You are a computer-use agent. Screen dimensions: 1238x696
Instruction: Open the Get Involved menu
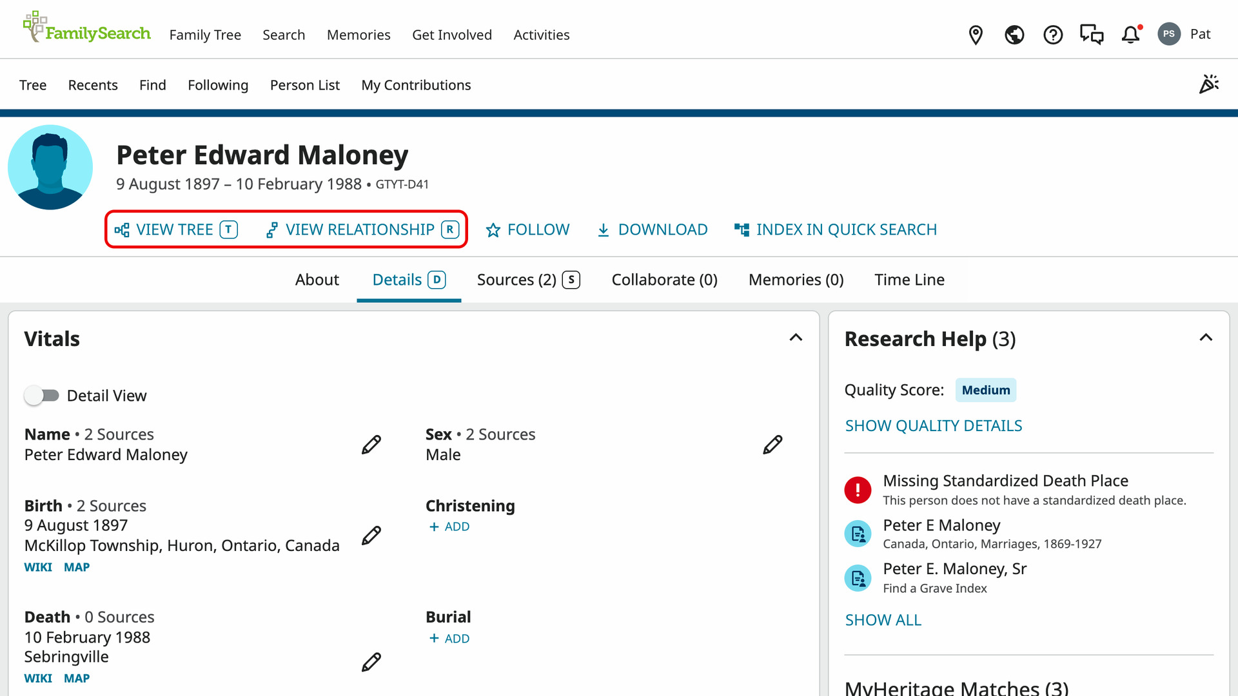pyautogui.click(x=452, y=35)
